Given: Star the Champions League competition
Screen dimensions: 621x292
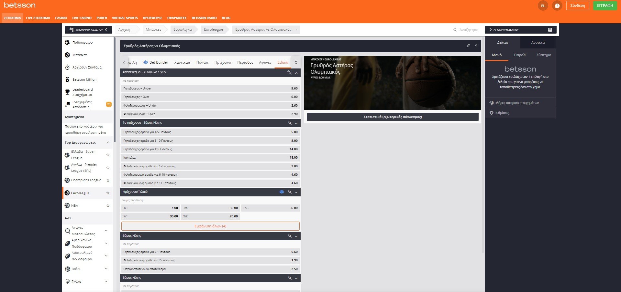Looking at the screenshot, I should click(108, 180).
